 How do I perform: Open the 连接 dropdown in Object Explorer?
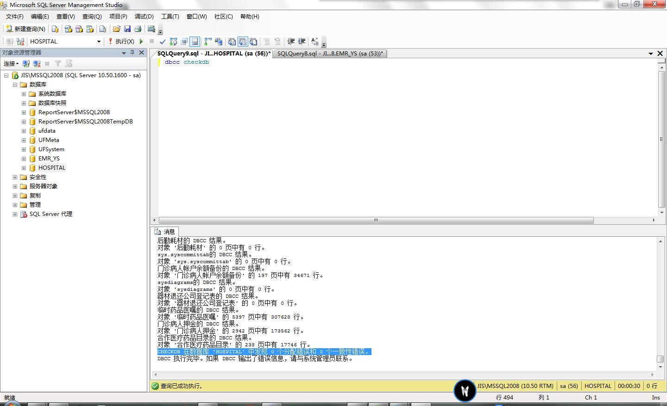(11, 64)
